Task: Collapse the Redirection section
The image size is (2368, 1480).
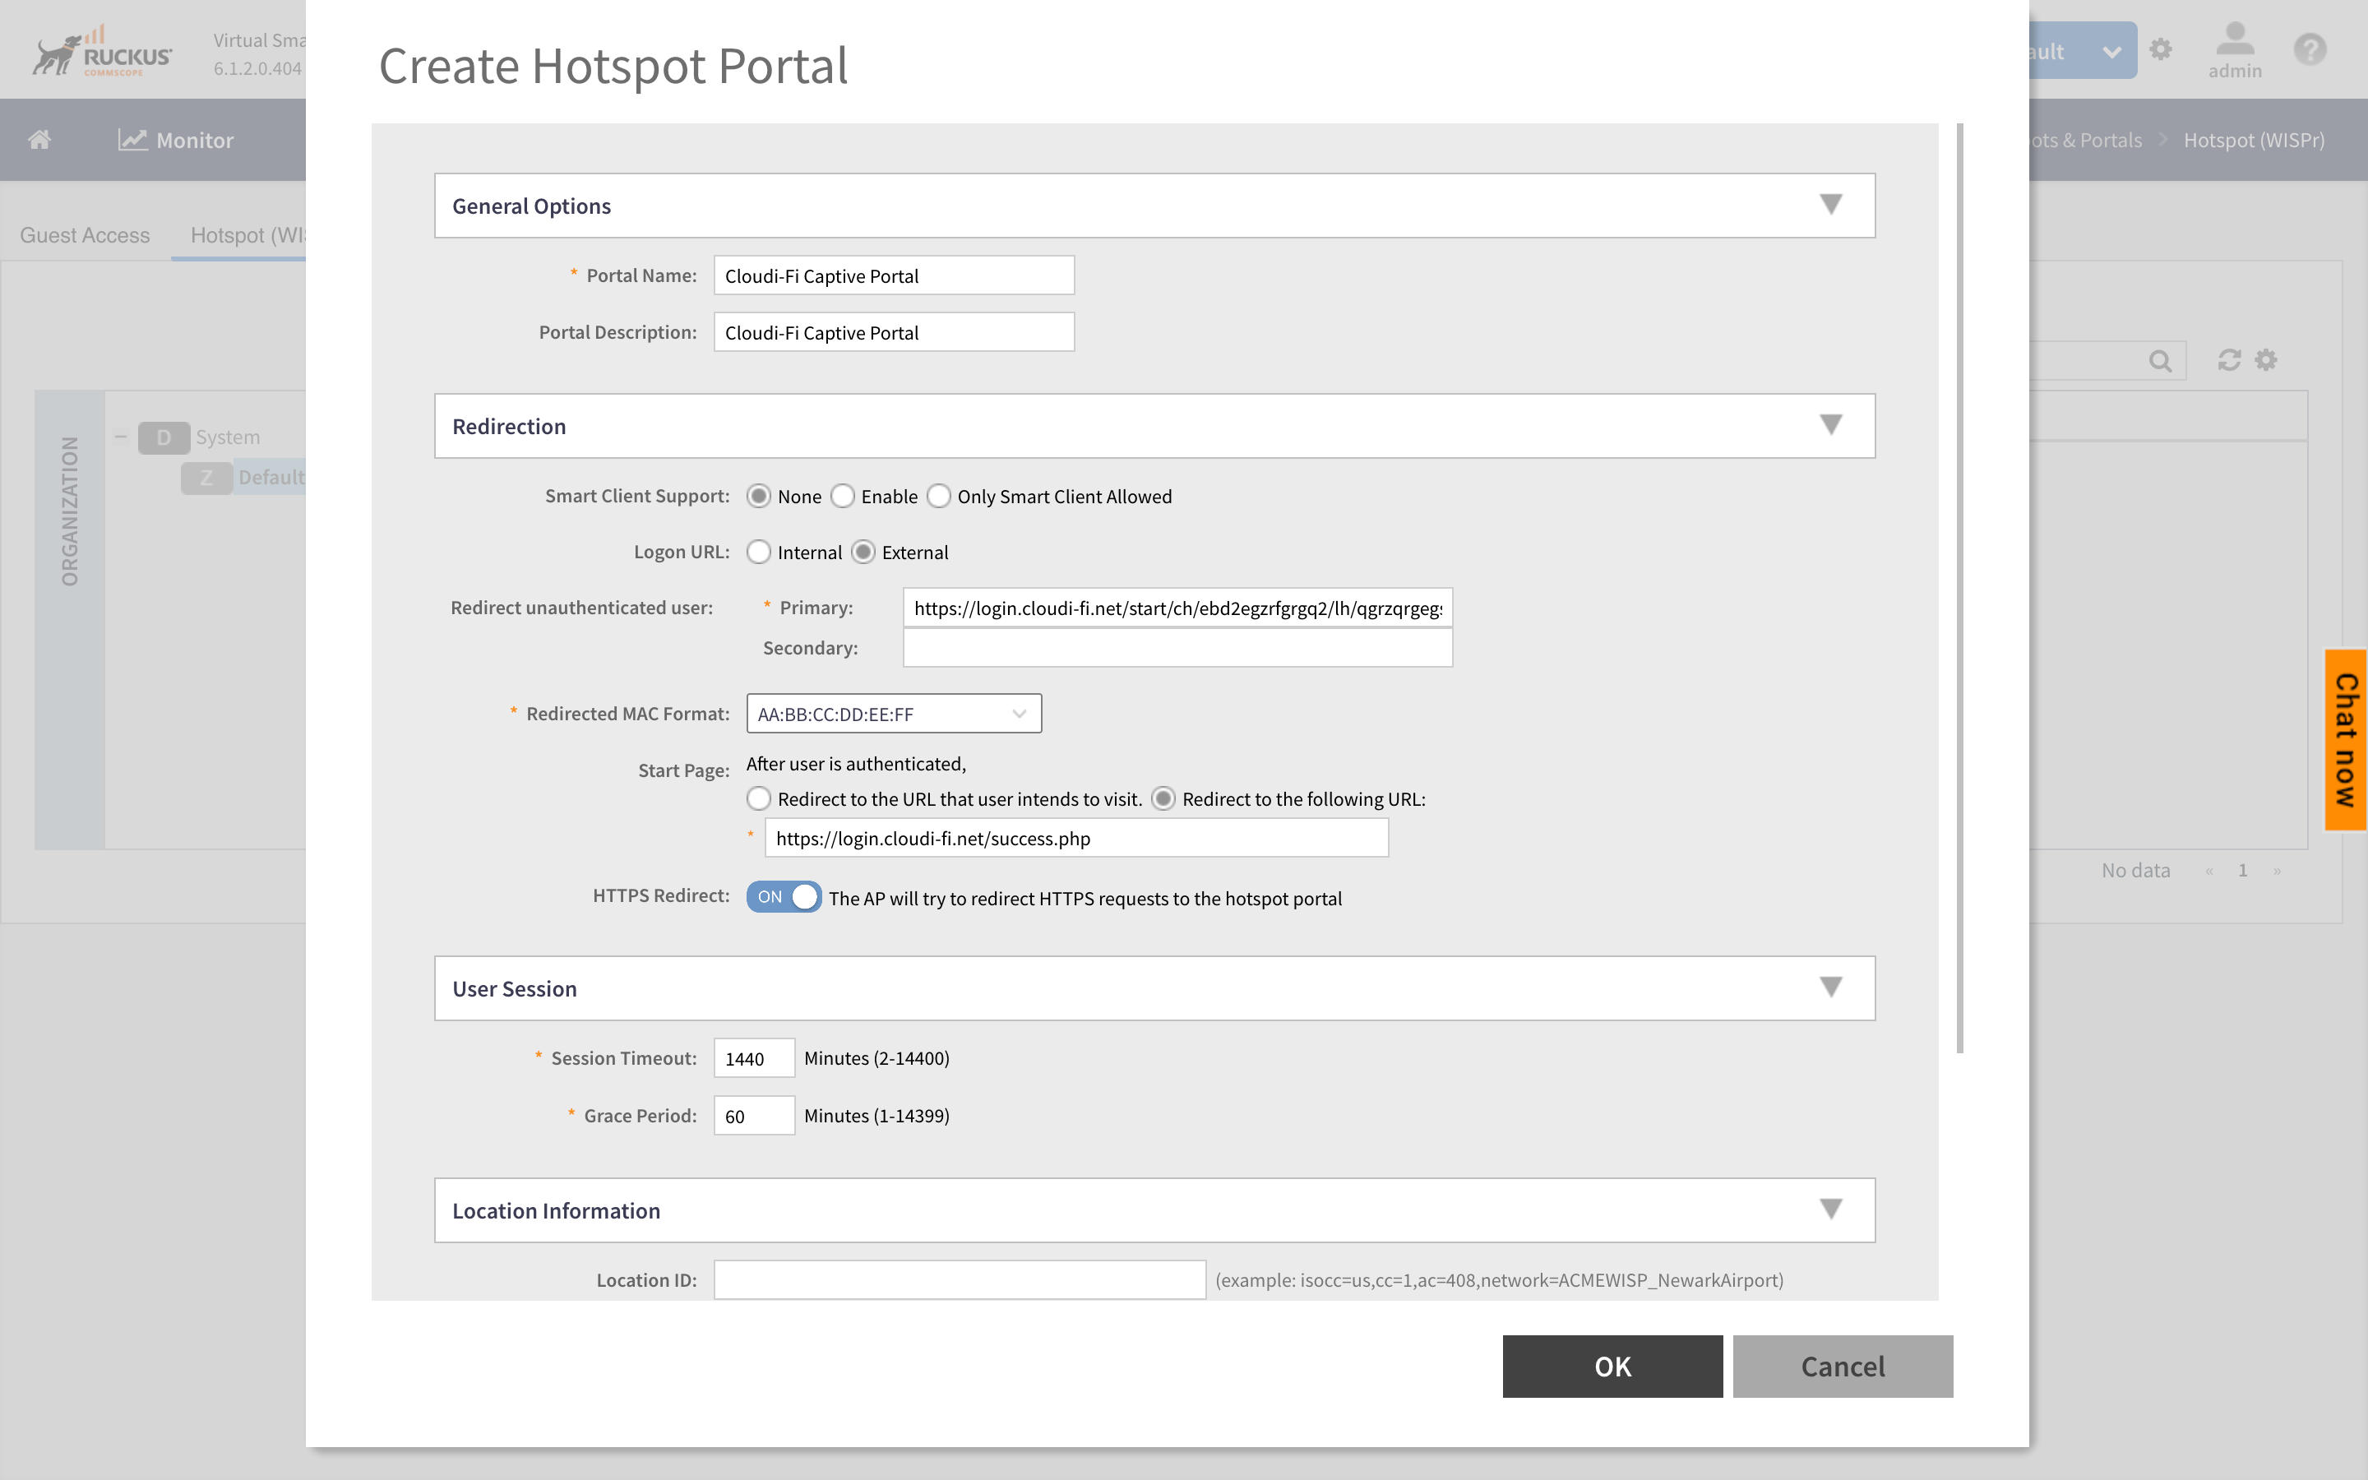Action: pos(1831,425)
